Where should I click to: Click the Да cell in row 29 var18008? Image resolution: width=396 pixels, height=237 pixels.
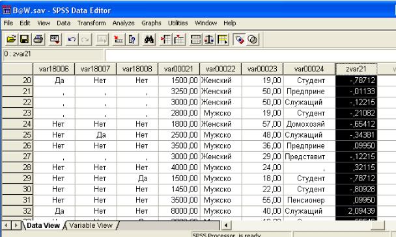coord(137,179)
